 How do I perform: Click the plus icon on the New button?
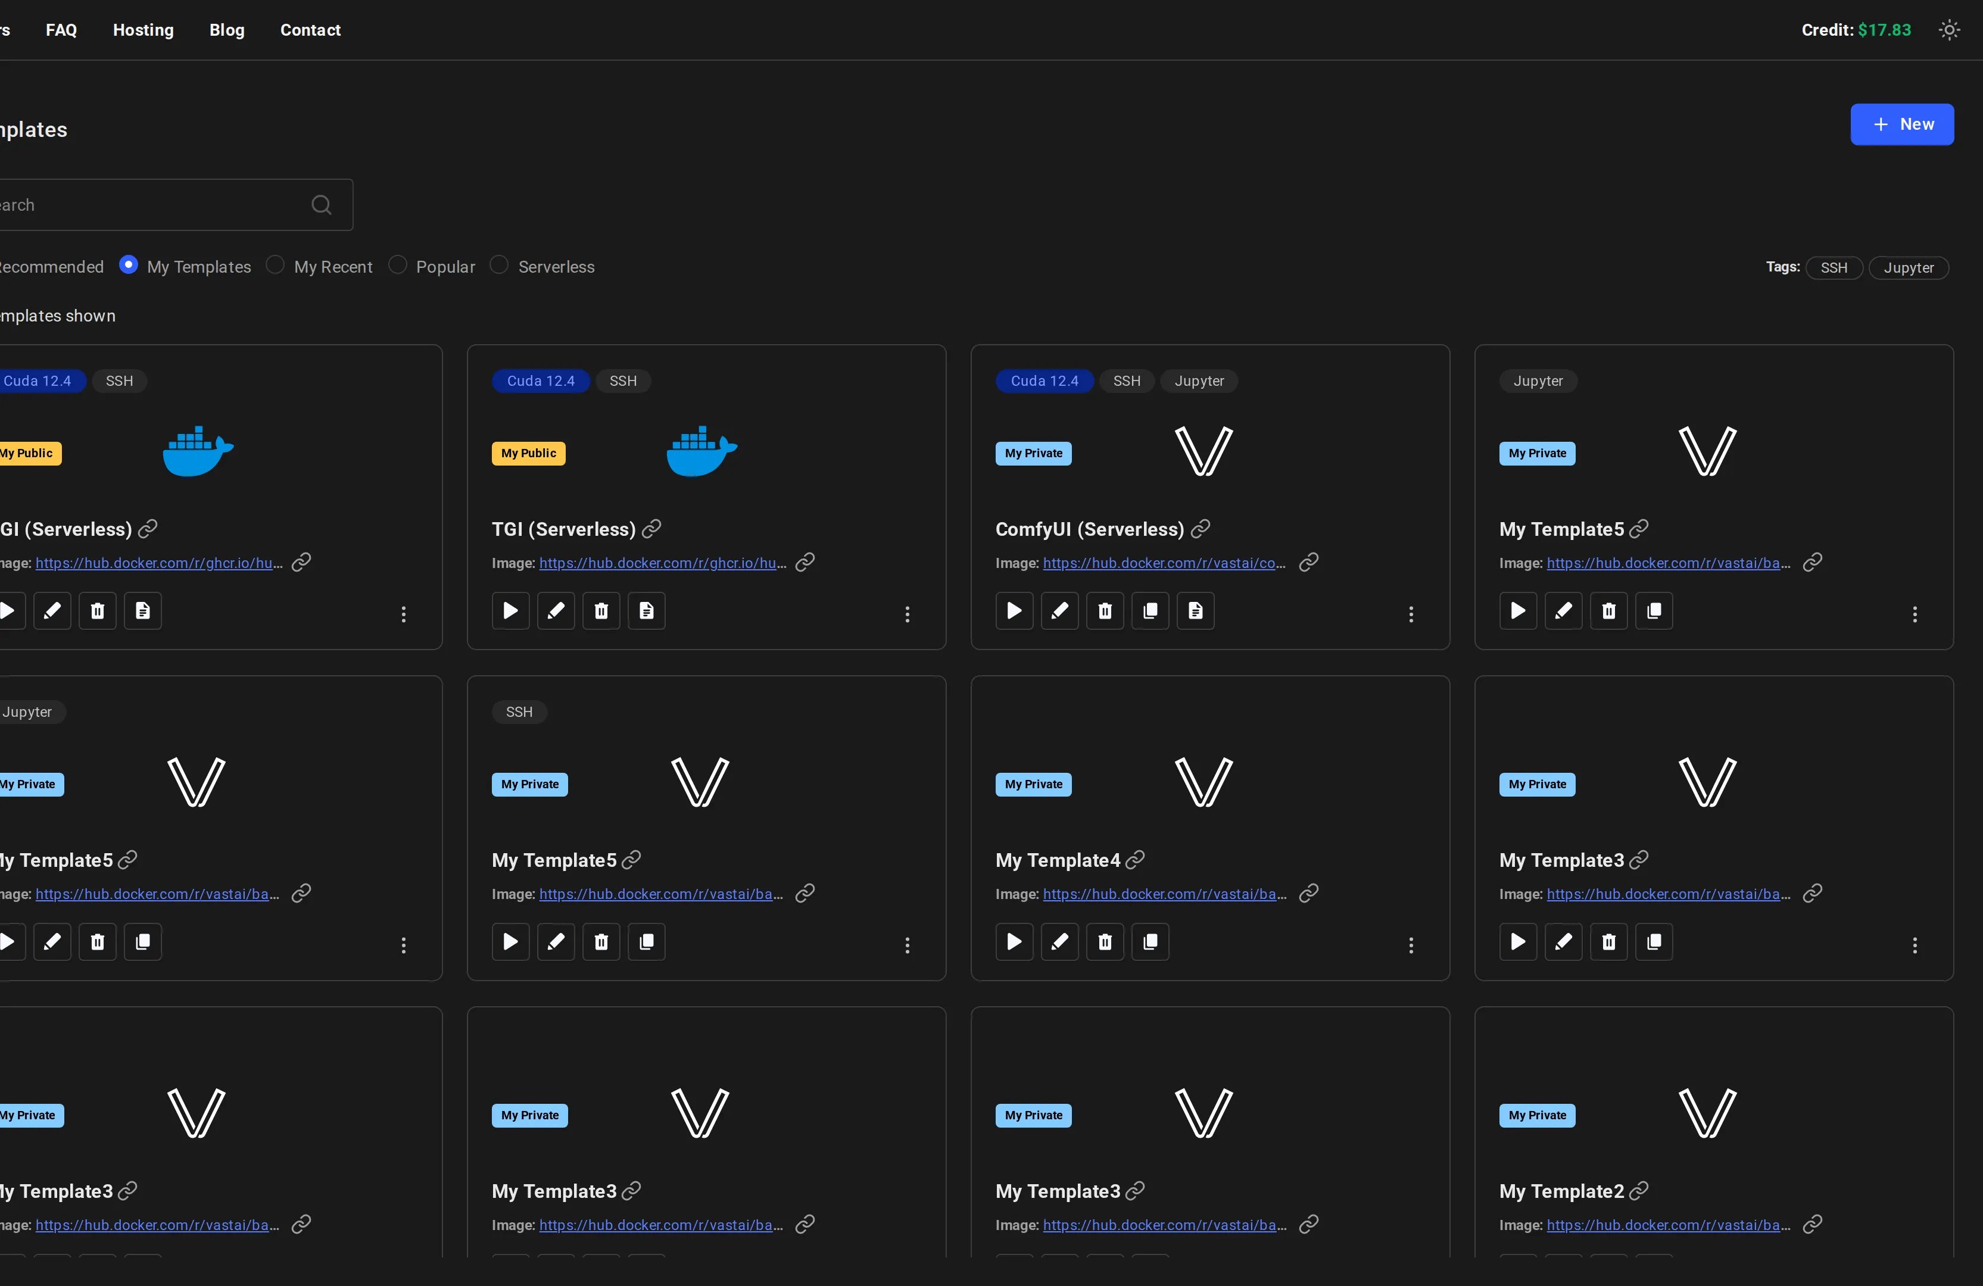[x=1881, y=124]
